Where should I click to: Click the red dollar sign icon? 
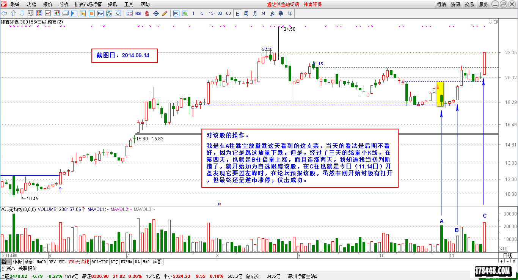coord(147,13)
